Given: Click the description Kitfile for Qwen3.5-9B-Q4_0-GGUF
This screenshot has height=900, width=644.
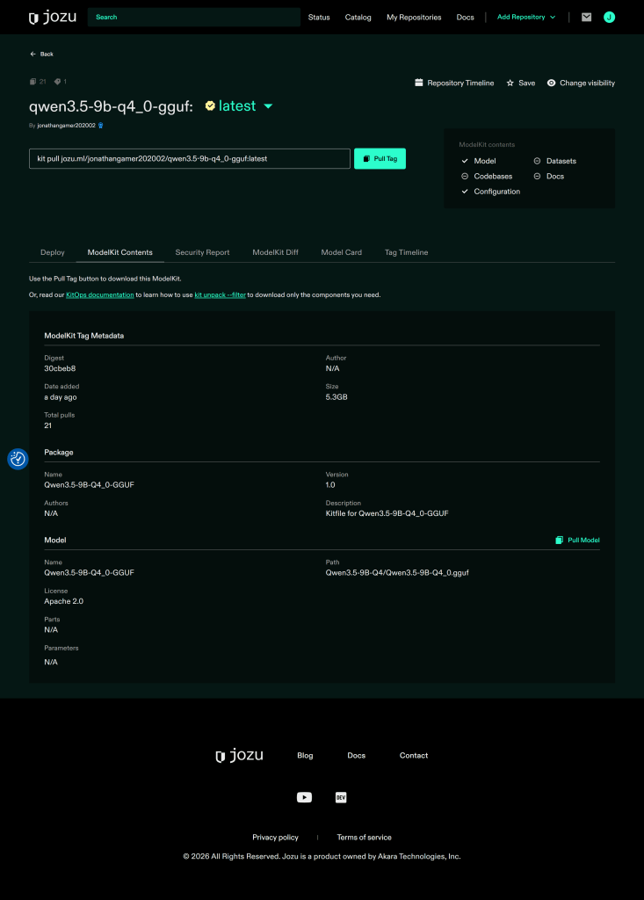Looking at the screenshot, I should 387,513.
